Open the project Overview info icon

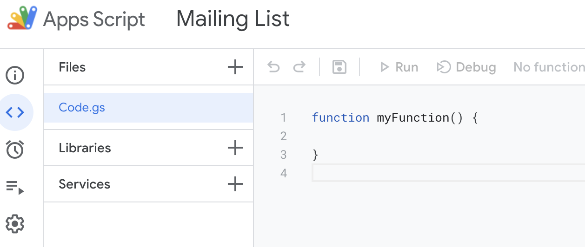point(15,75)
